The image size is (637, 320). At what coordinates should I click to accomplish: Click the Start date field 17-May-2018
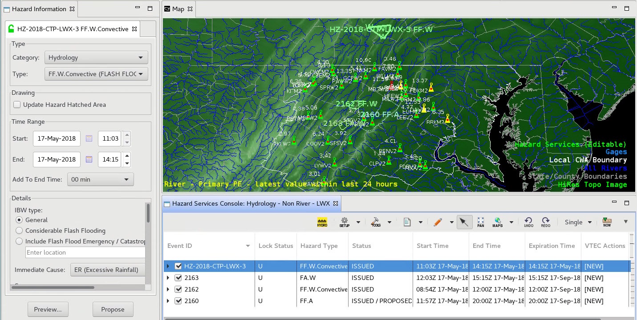pos(57,138)
